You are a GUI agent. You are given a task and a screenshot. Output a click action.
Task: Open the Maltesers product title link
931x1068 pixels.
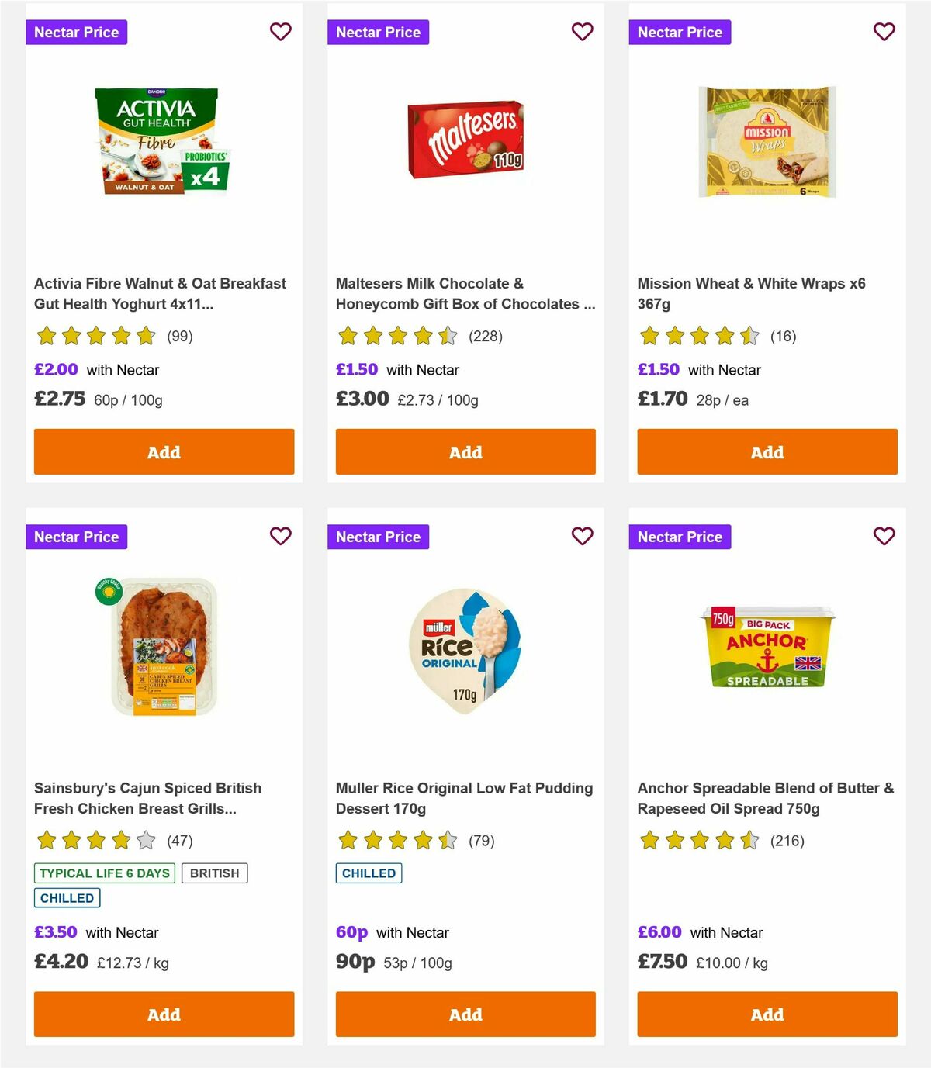(465, 294)
